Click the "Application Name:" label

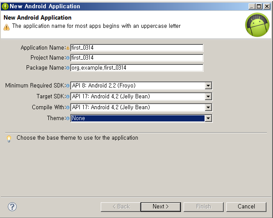(x=43, y=47)
